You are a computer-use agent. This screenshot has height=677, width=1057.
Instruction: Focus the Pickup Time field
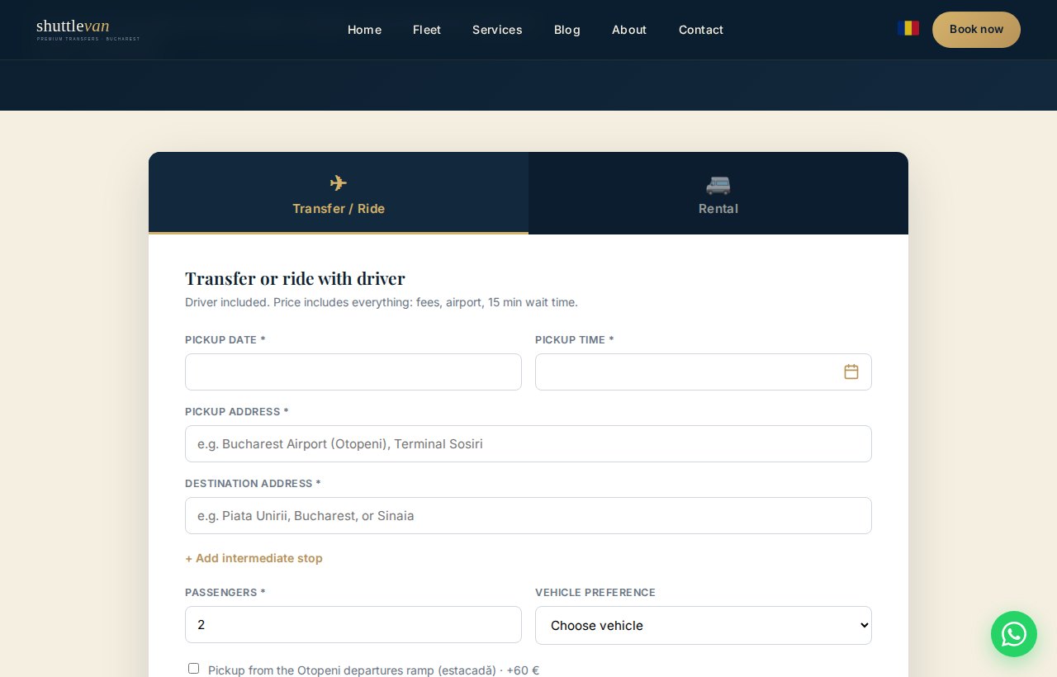pos(704,372)
